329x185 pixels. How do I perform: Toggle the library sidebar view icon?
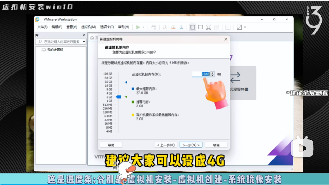(192, 27)
